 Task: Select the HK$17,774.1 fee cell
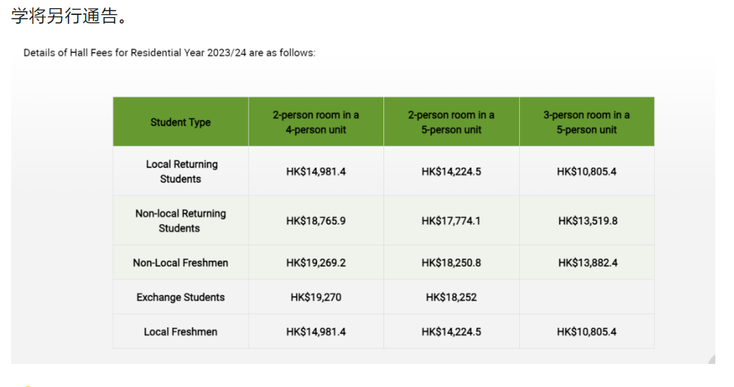(451, 221)
